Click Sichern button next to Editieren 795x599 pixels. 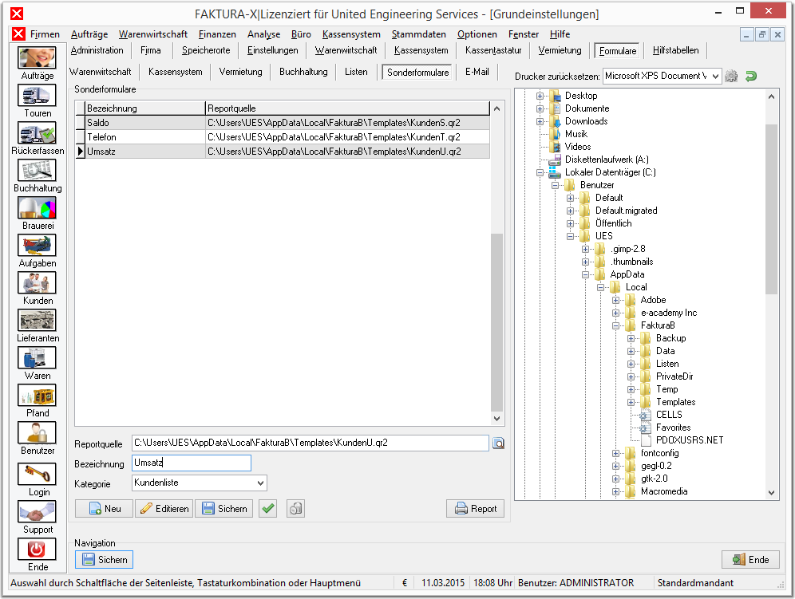(x=224, y=508)
